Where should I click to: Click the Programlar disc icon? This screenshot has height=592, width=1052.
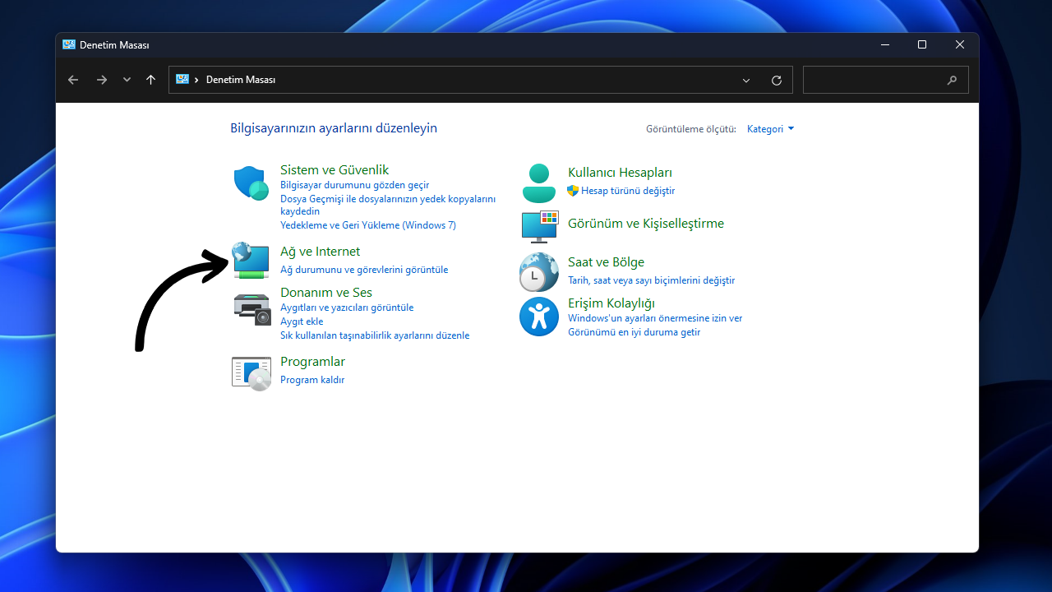(251, 373)
